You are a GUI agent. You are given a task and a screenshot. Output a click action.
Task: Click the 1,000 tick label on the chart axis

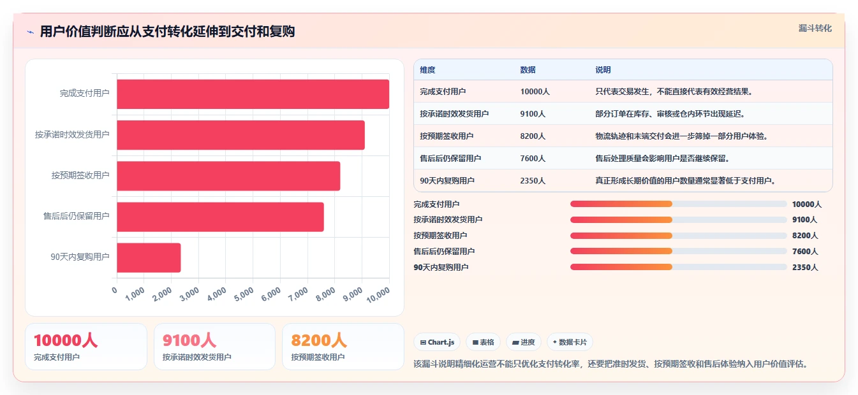(136, 294)
